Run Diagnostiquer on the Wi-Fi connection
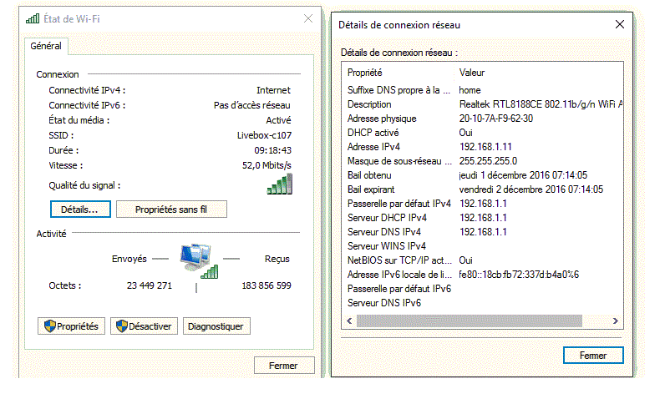 (215, 326)
